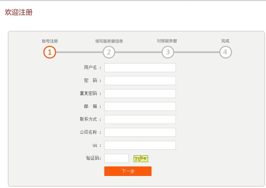Focus the 用户名 input field
Image resolution: width=266 pixels, height=188 pixels.
tap(140, 68)
